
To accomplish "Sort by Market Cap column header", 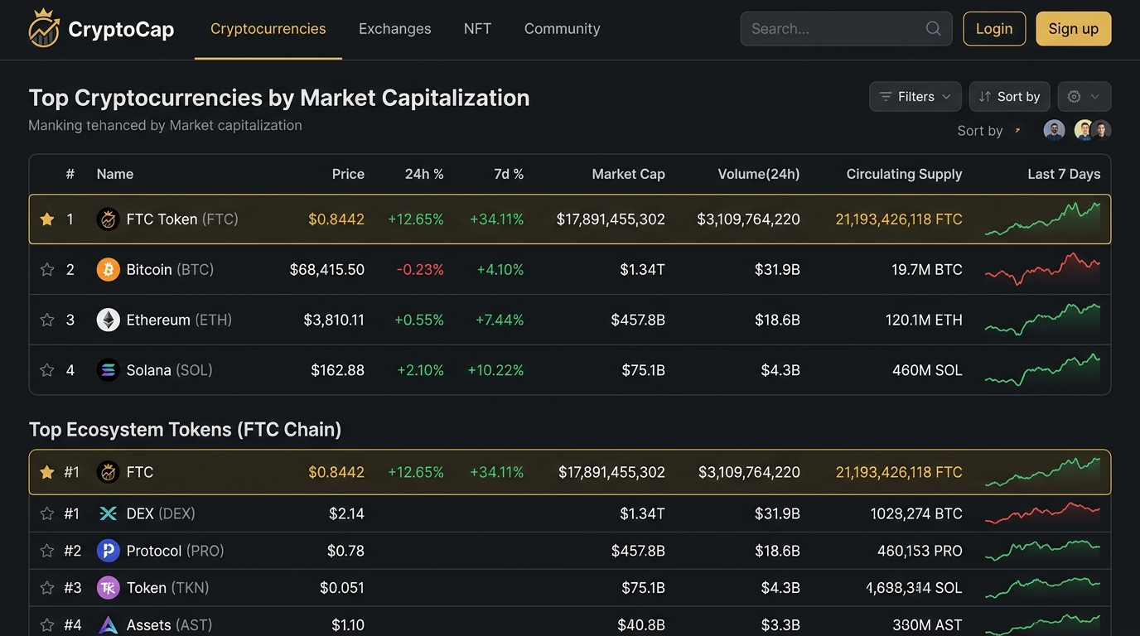I will click(628, 174).
